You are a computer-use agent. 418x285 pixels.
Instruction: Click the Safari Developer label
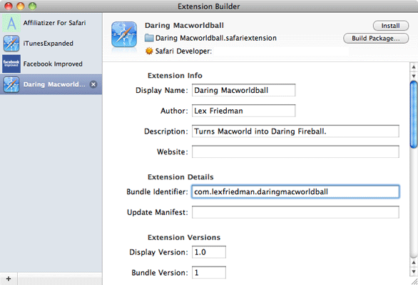(x=183, y=51)
